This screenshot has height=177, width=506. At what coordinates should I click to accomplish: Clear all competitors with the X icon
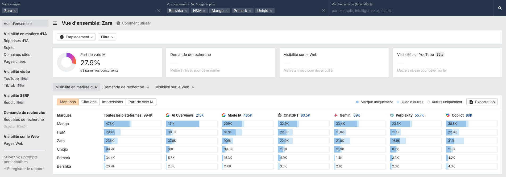click(x=323, y=11)
